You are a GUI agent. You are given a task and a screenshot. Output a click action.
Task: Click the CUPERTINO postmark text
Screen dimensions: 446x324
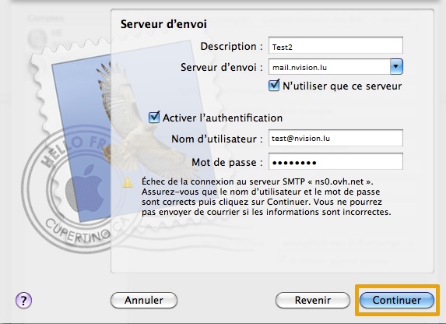78,231
